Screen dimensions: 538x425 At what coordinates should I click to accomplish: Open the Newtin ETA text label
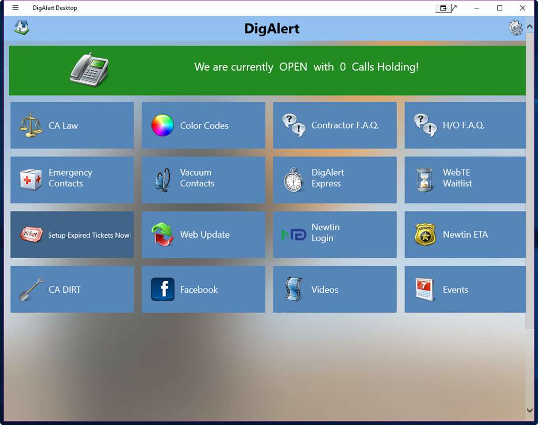[465, 235]
